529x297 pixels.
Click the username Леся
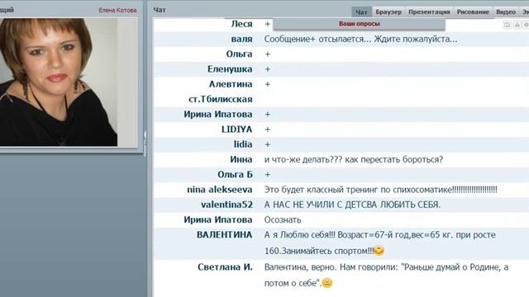(x=241, y=24)
